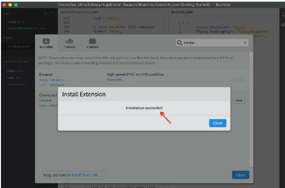Click the disabled Emmet Installed button
The height and width of the screenshot is (188, 285).
pyautogui.click(x=237, y=80)
